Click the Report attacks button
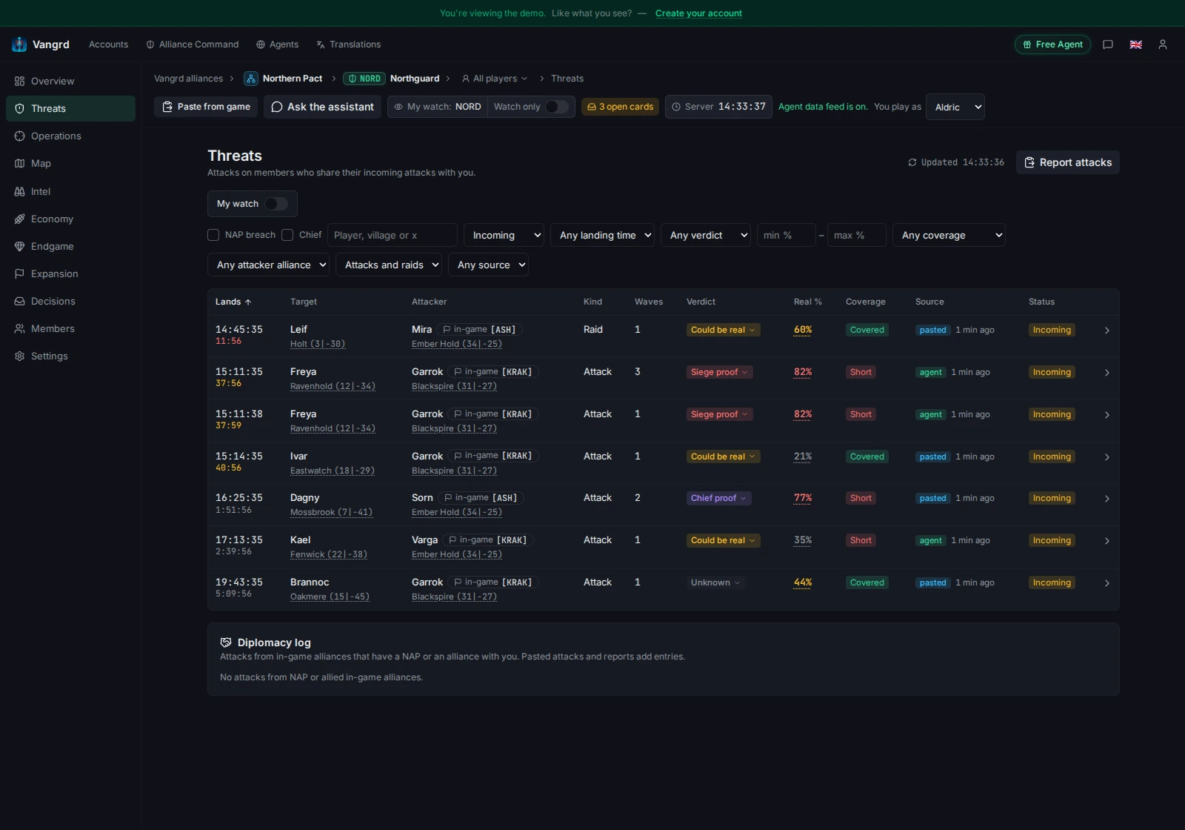This screenshot has height=830, width=1185. (1068, 162)
